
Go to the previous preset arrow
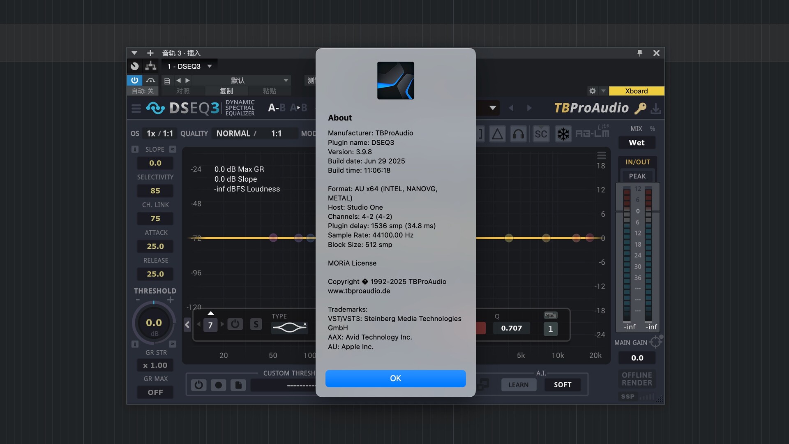tap(178, 81)
